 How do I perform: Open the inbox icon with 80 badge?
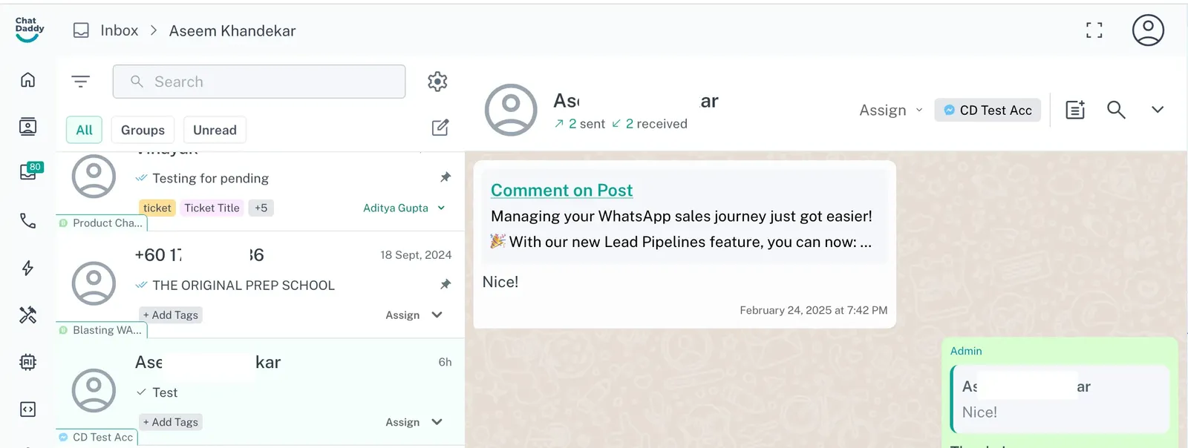(28, 173)
